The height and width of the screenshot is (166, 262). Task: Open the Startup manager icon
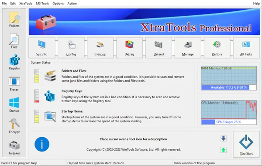pos(14,105)
